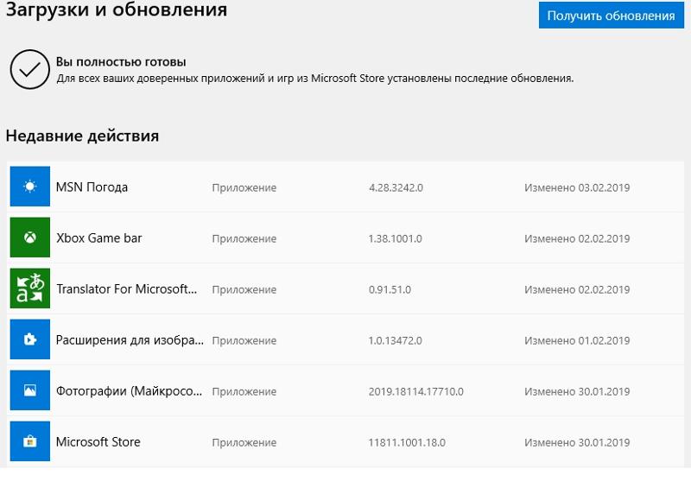Click Приложение label in Фотографии row
The height and width of the screenshot is (501, 691).
pos(244,392)
